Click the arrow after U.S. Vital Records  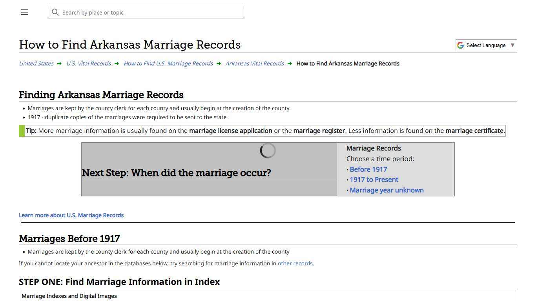pos(116,63)
